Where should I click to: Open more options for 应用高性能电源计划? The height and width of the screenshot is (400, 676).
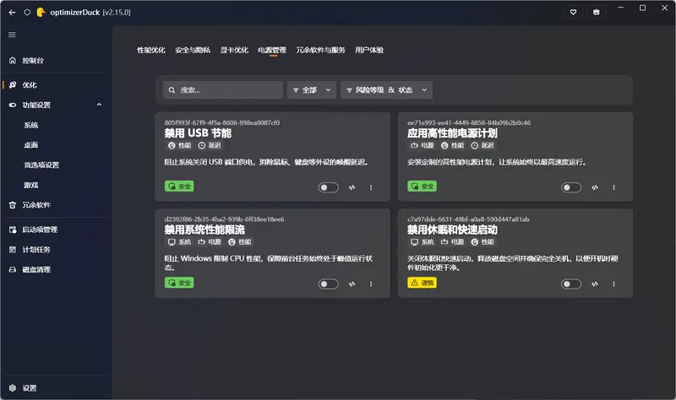pos(614,187)
